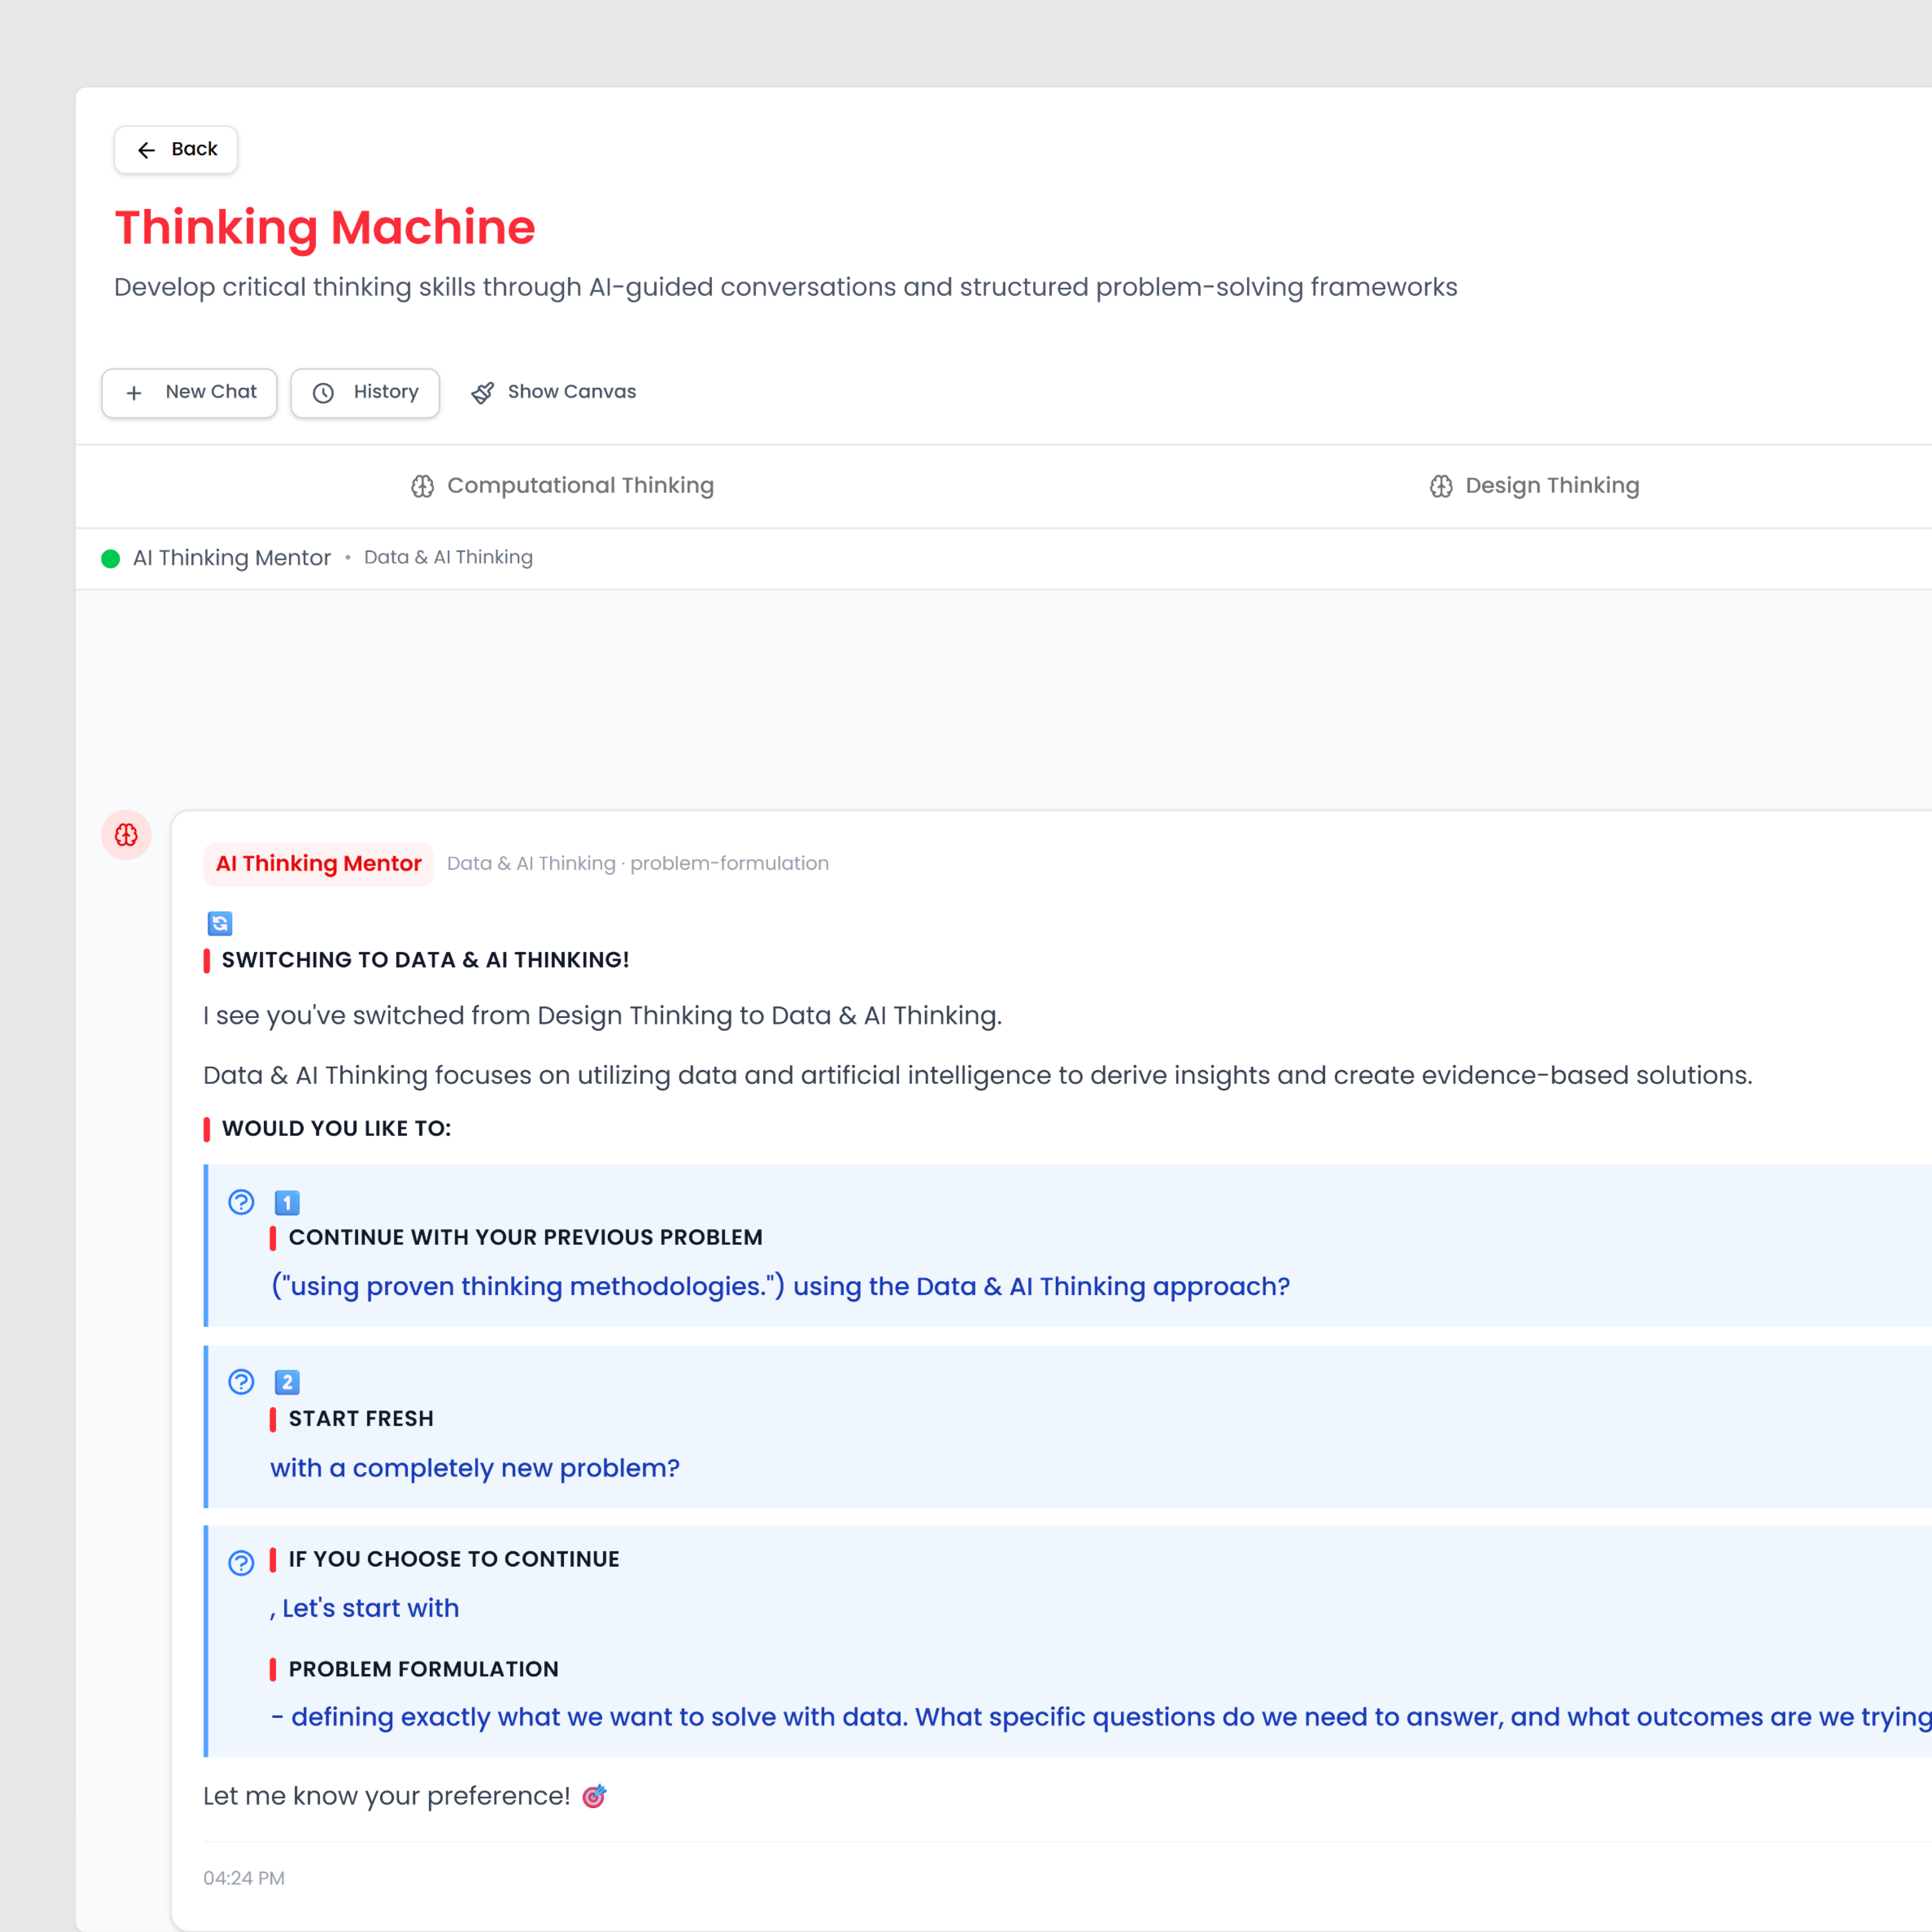The width and height of the screenshot is (1932, 1932).
Task: Click the brain icon beside Design Thinking
Action: pos(1440,487)
